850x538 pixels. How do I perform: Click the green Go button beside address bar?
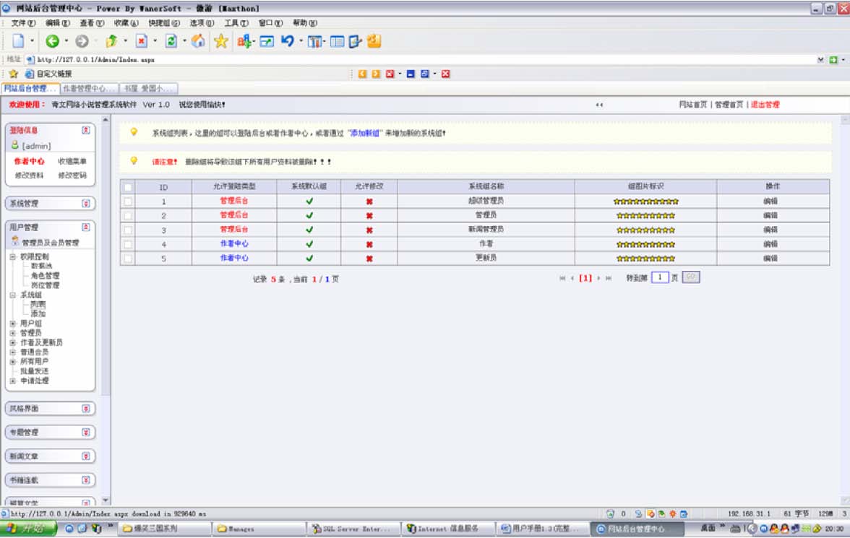tap(834, 60)
